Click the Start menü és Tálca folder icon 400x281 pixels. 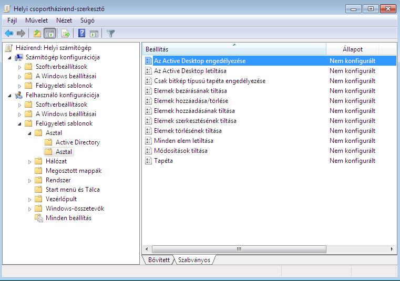pyautogui.click(x=38, y=189)
